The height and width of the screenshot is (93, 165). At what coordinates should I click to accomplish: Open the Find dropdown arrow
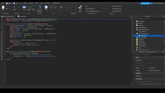[24, 11]
